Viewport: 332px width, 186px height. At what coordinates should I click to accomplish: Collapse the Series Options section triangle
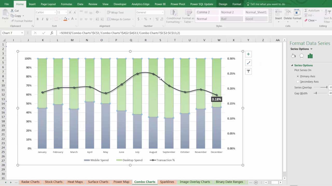coord(292,65)
